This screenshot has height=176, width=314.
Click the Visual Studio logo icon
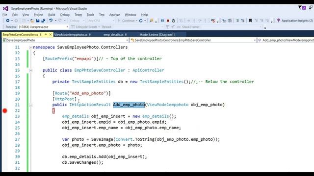pyautogui.click(x=5, y=8)
